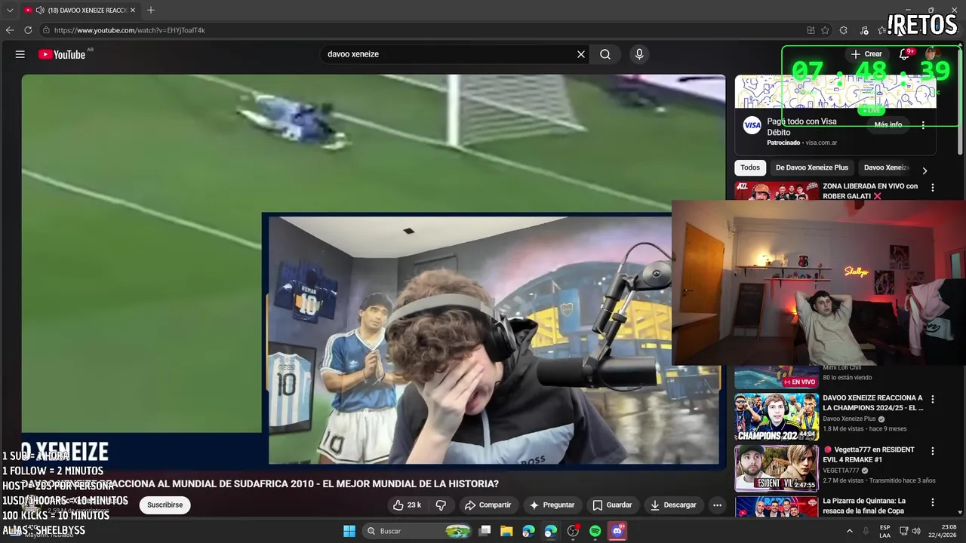This screenshot has height=543, width=966.
Task: Open the Champions 2024/25 video thumbnail
Action: 777,417
